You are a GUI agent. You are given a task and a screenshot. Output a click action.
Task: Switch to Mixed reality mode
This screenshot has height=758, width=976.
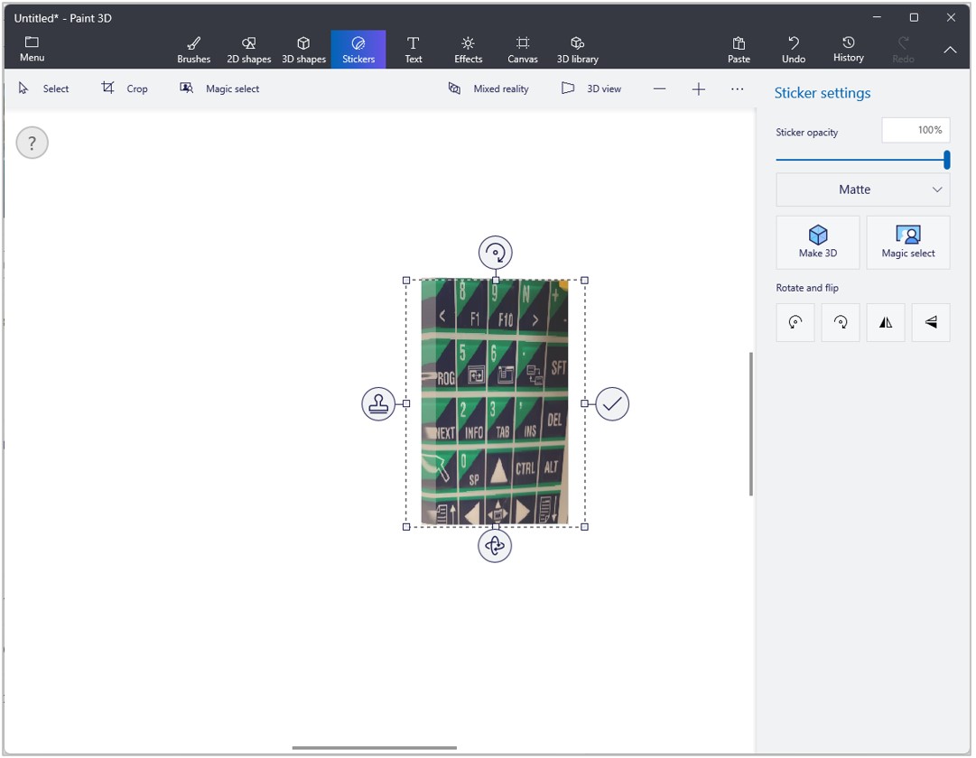coord(488,88)
